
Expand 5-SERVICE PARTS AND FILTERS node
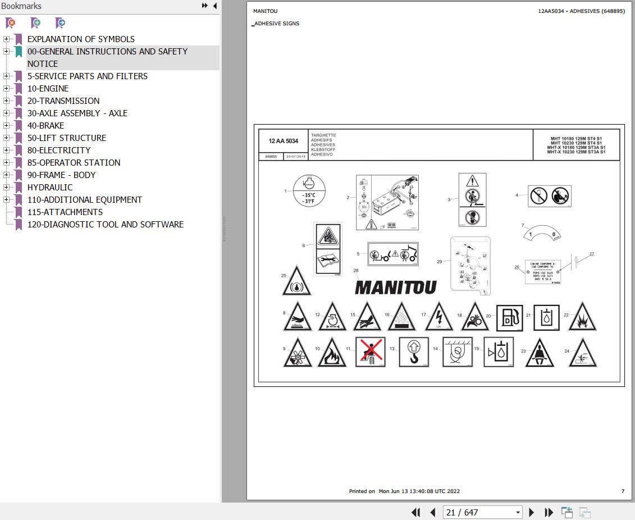pyautogui.click(x=6, y=76)
